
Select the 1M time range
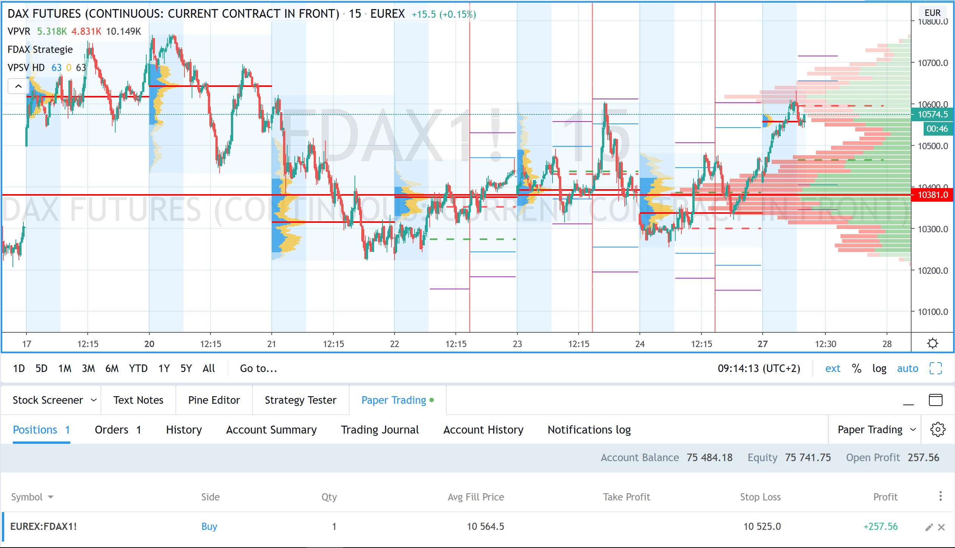tap(65, 369)
